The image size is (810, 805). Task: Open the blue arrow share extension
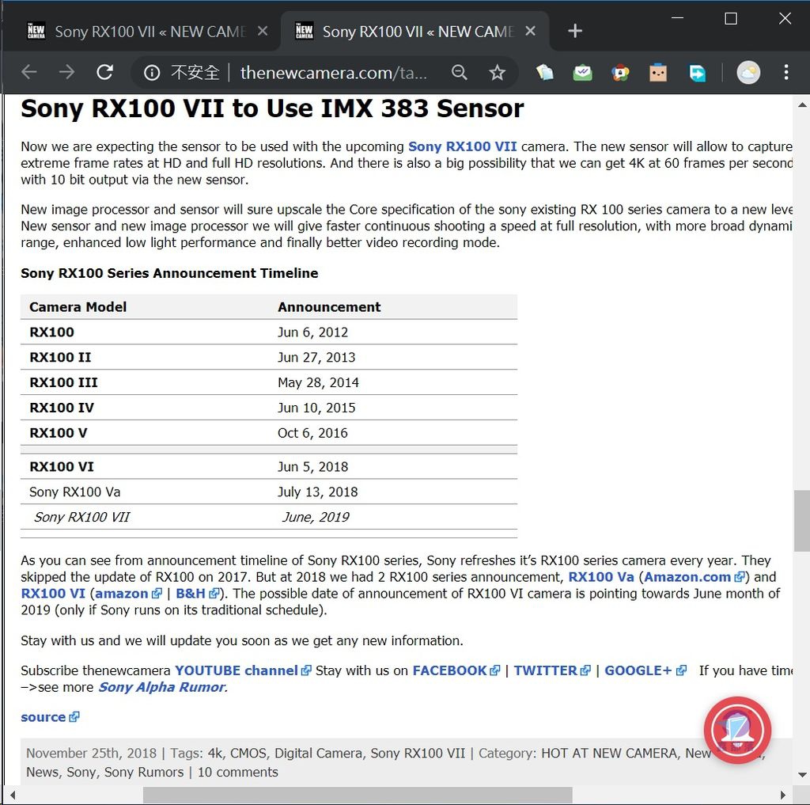coord(697,73)
